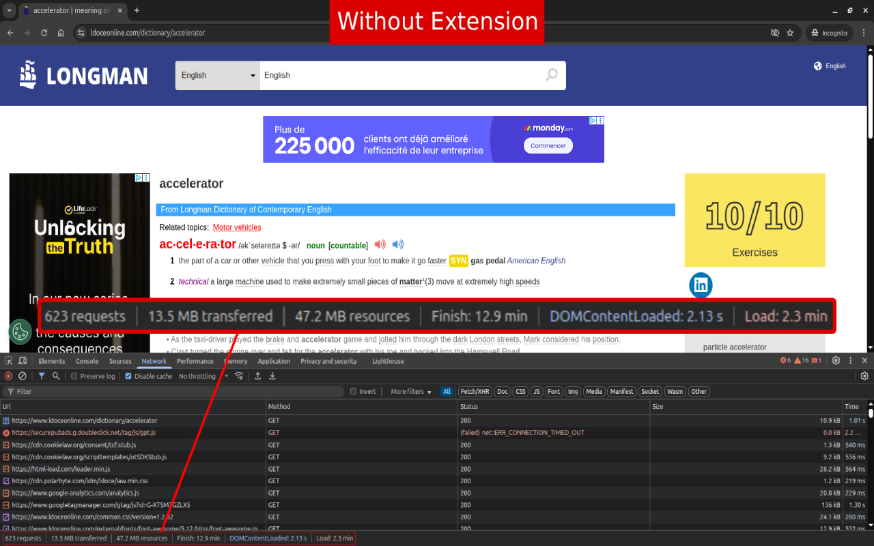This screenshot has width=874, height=546.
Task: Filter requests by Doc
Action: point(502,392)
